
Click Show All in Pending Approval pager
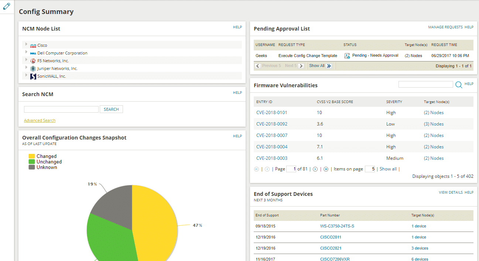(x=317, y=66)
